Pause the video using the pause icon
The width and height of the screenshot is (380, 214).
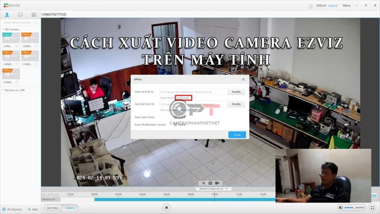pos(204,183)
